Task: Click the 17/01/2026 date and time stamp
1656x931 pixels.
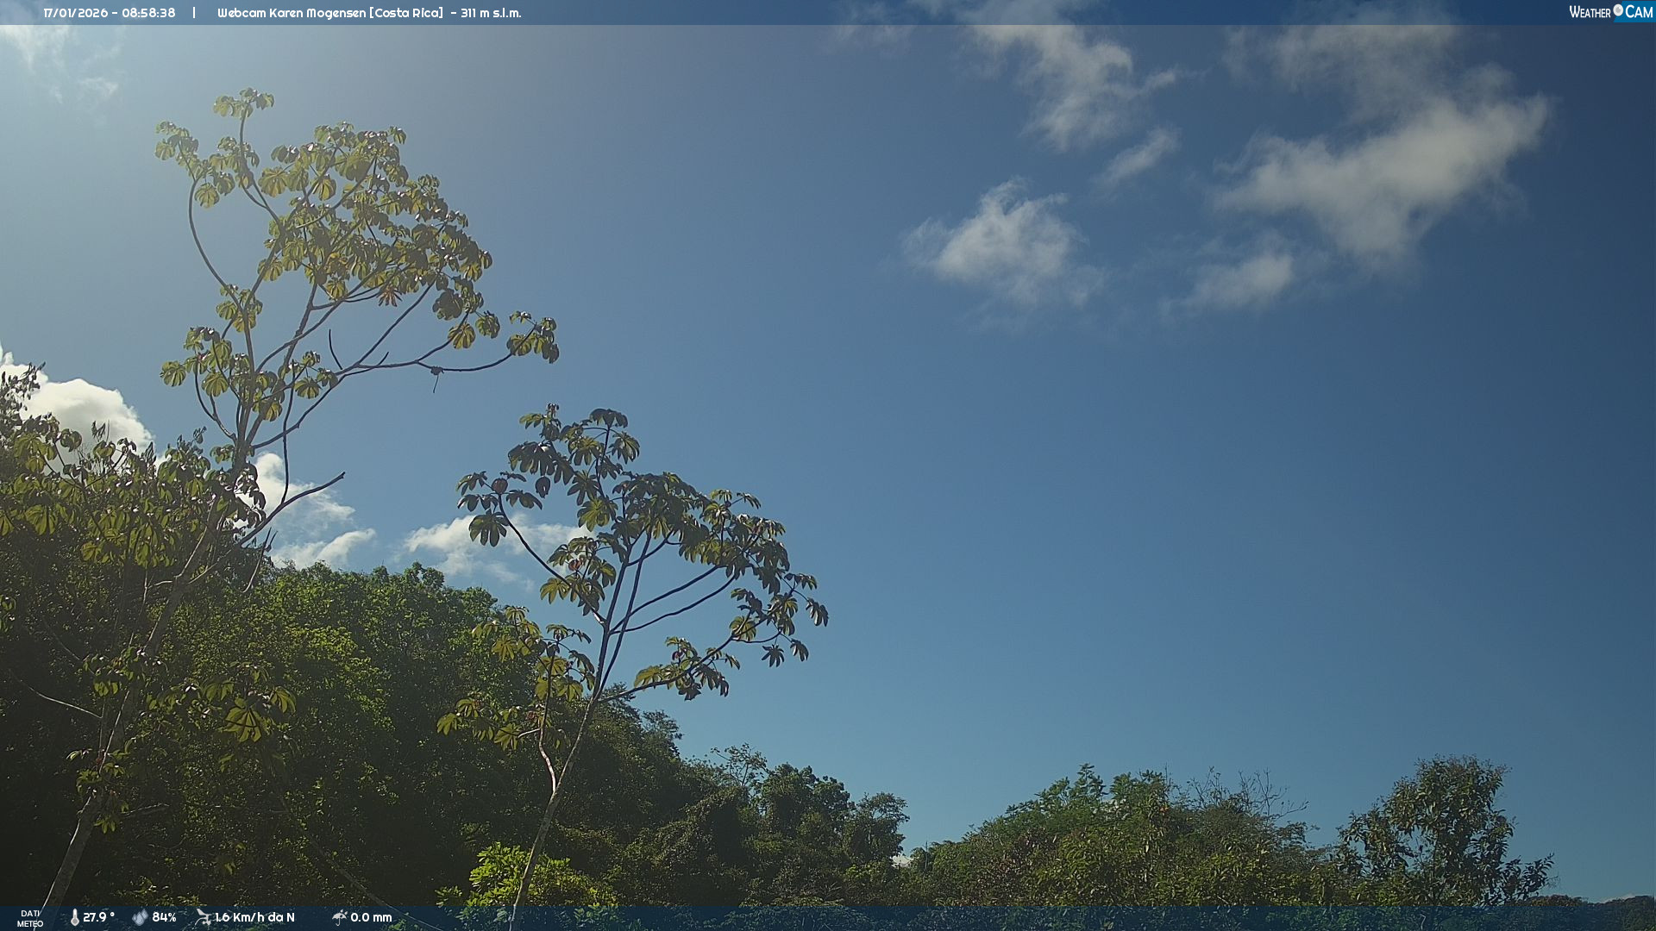Action: 110,13
